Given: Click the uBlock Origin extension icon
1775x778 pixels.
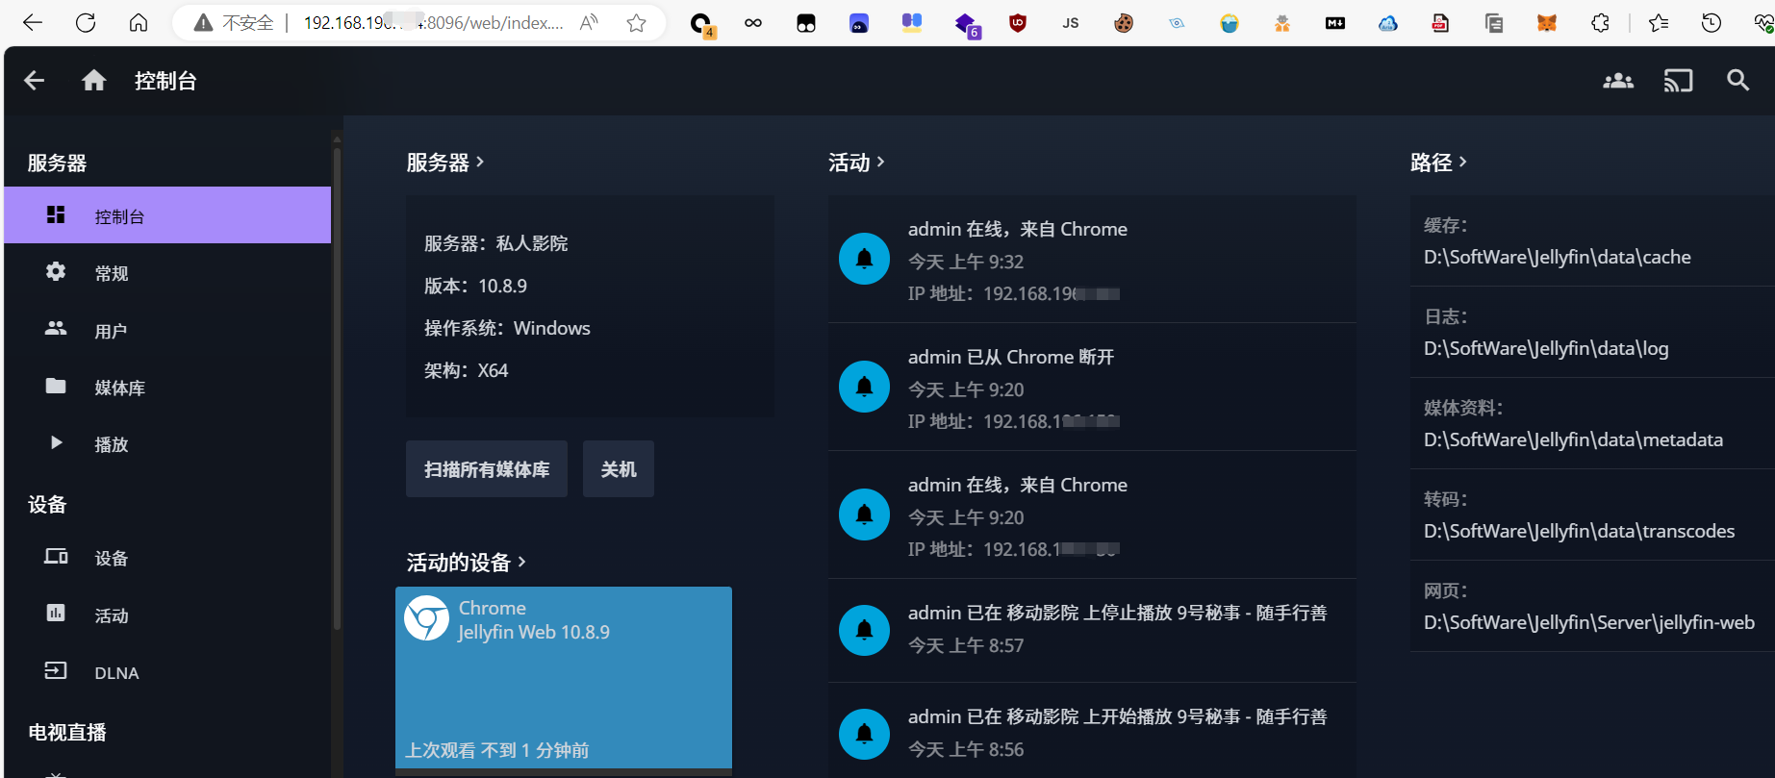Looking at the screenshot, I should tap(1018, 23).
